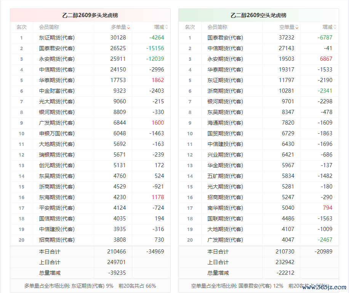Select 瑞银期货(代客) row
The image size is (349, 293).
pyautogui.click(x=90, y=155)
